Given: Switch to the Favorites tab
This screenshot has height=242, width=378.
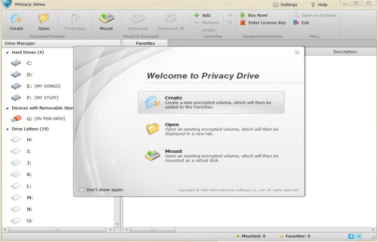Looking at the screenshot, I should click(x=146, y=43).
